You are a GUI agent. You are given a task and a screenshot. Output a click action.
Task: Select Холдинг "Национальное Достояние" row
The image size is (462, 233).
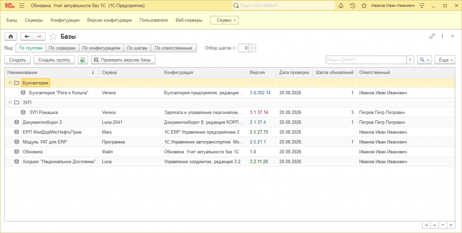pos(230,161)
